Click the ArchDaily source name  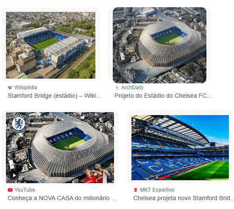(132, 88)
